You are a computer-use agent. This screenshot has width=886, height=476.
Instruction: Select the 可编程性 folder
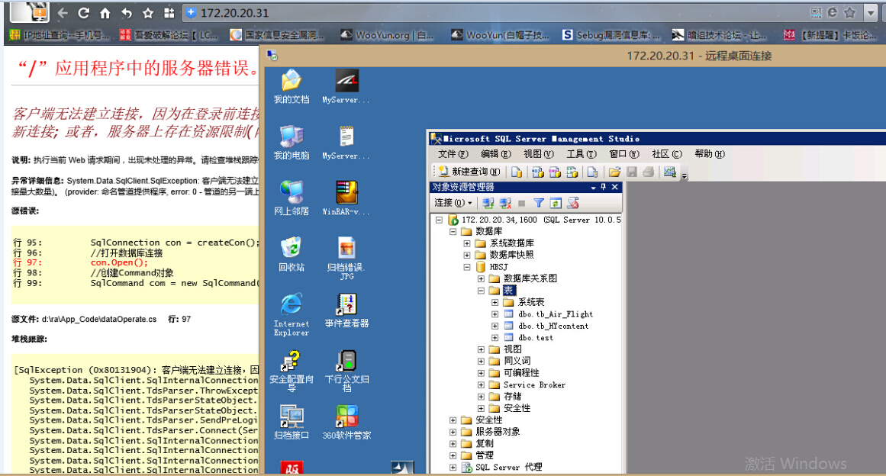point(521,373)
